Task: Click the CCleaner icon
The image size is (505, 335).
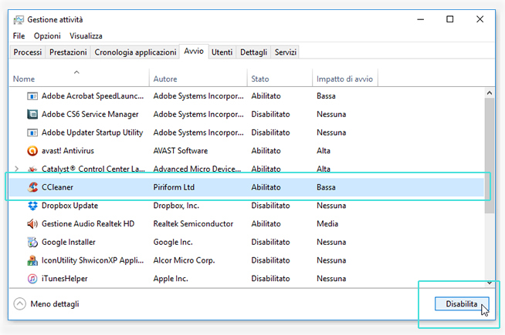Action: click(32, 187)
